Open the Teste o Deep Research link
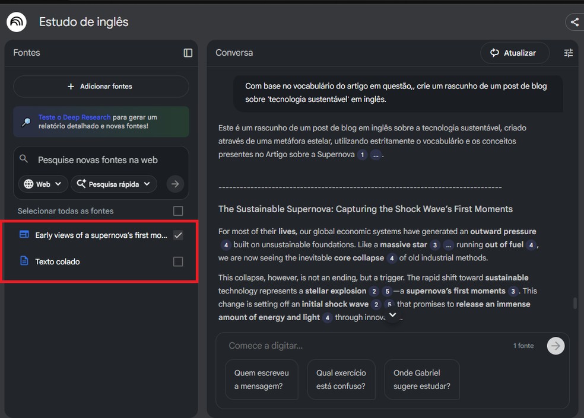Viewport: 584px width, 418px height. point(74,117)
